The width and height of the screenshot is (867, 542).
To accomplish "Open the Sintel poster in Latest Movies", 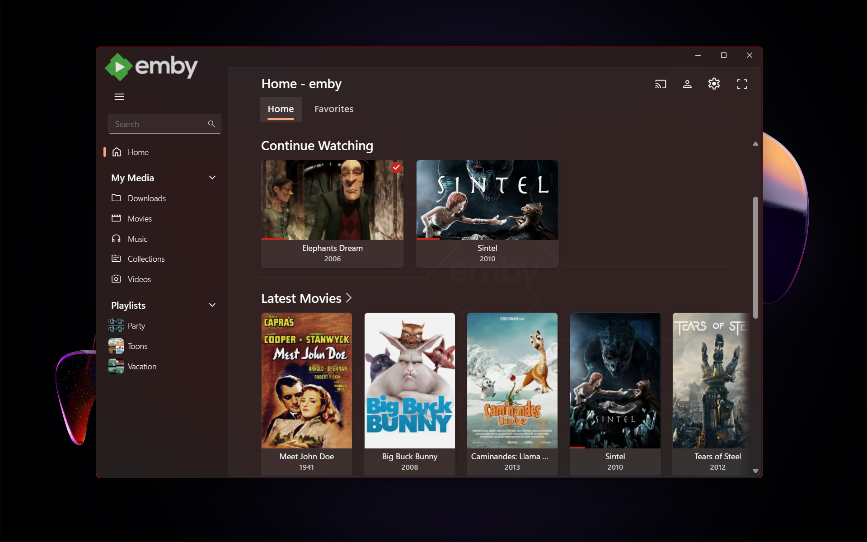I will 615,381.
